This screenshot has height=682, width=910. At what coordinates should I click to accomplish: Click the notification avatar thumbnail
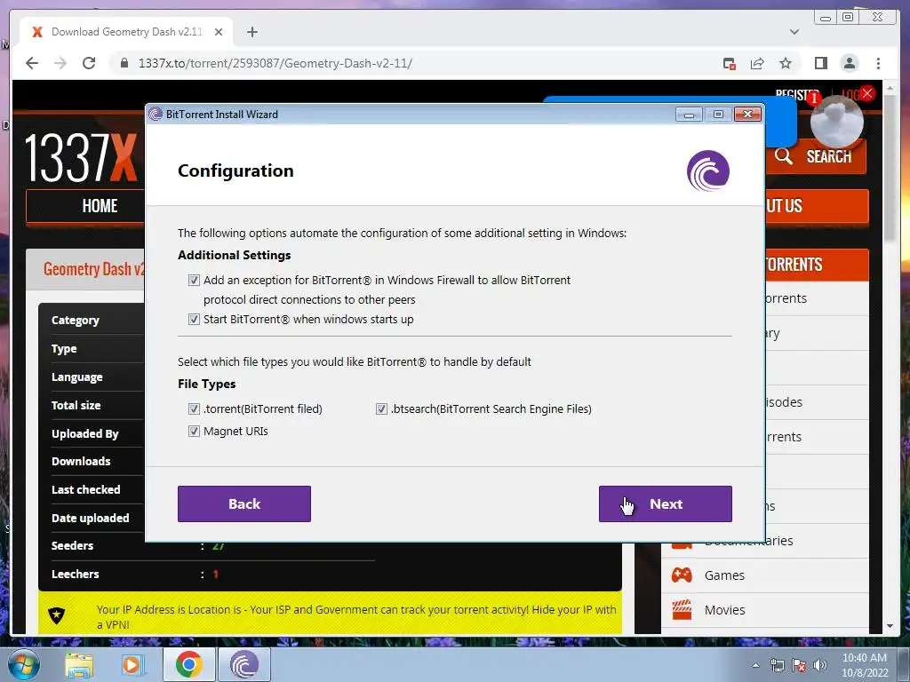click(836, 122)
